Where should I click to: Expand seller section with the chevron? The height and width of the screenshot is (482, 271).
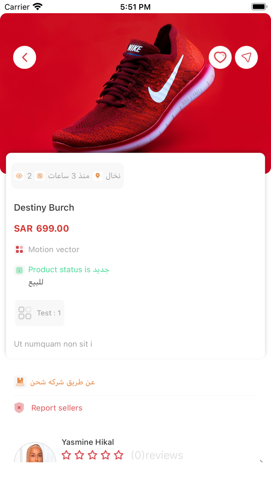(x=261, y=461)
